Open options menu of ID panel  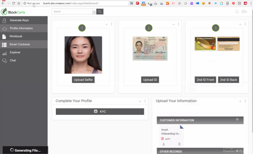[x=179, y=24]
